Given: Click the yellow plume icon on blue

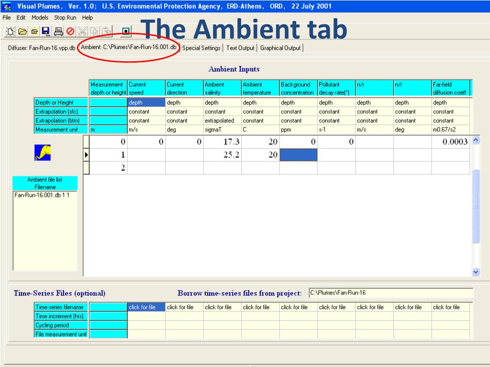Looking at the screenshot, I should (x=43, y=152).
